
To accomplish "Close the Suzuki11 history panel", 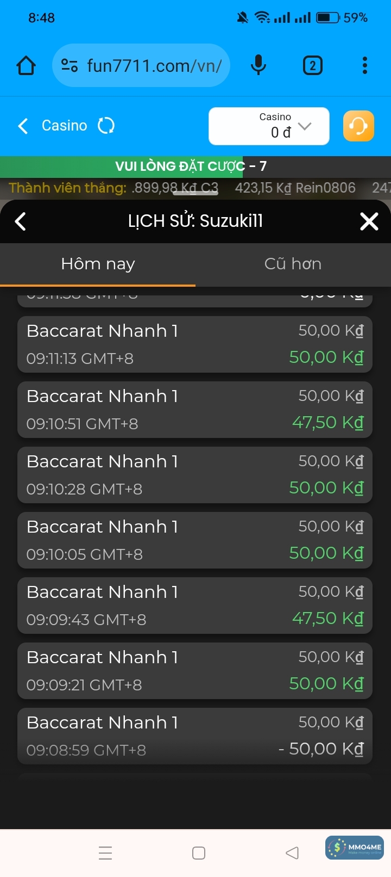I will tap(369, 221).
